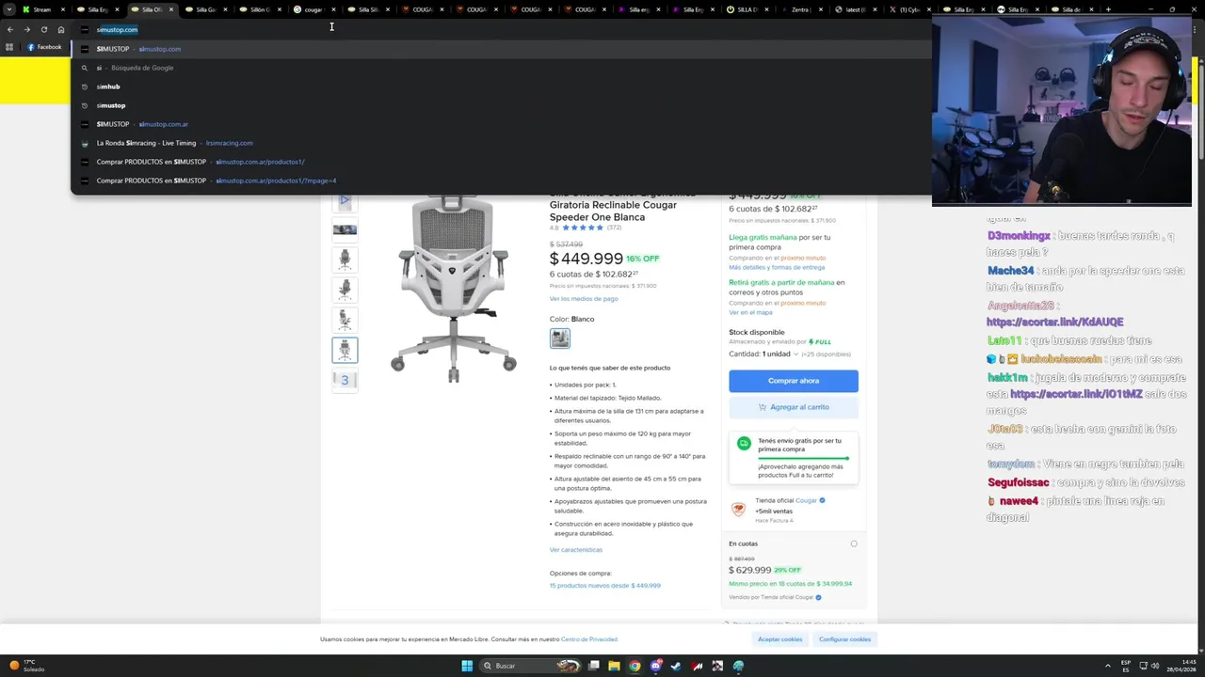
Task: Switch to the 'cougar' Google tab
Action: (313, 9)
